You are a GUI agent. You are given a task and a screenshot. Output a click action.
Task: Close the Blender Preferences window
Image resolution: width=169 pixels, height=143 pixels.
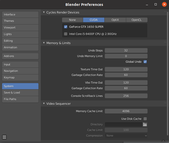coord(164,4)
